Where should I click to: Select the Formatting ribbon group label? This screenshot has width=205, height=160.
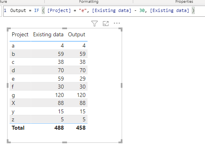(89, 2)
